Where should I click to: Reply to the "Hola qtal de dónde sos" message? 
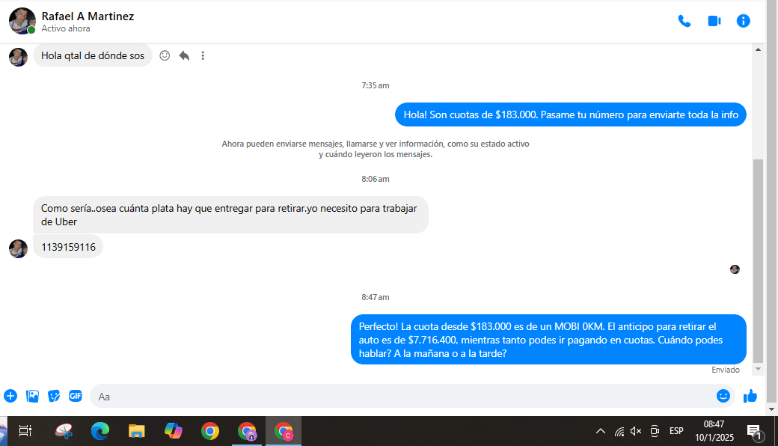pyautogui.click(x=184, y=55)
